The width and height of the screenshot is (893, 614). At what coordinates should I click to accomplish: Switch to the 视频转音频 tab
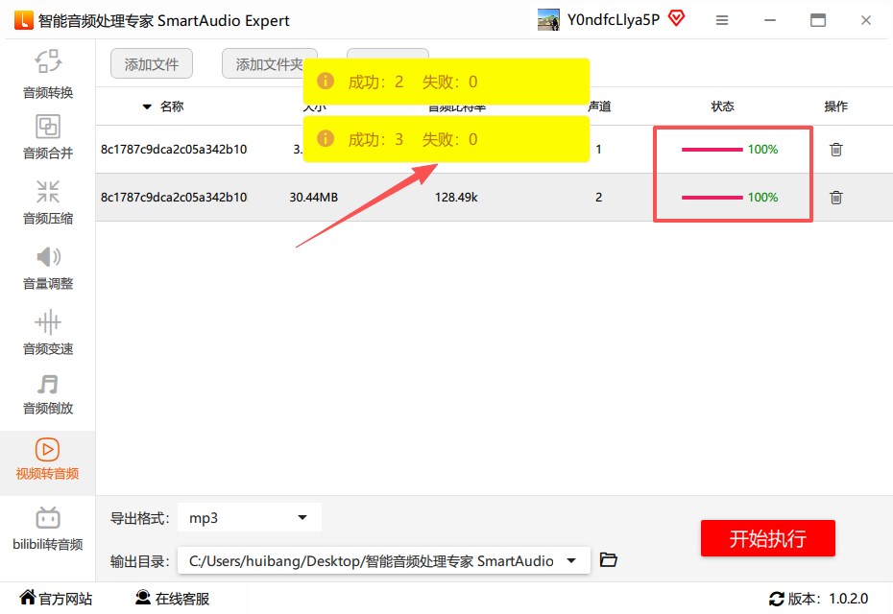[x=48, y=459]
